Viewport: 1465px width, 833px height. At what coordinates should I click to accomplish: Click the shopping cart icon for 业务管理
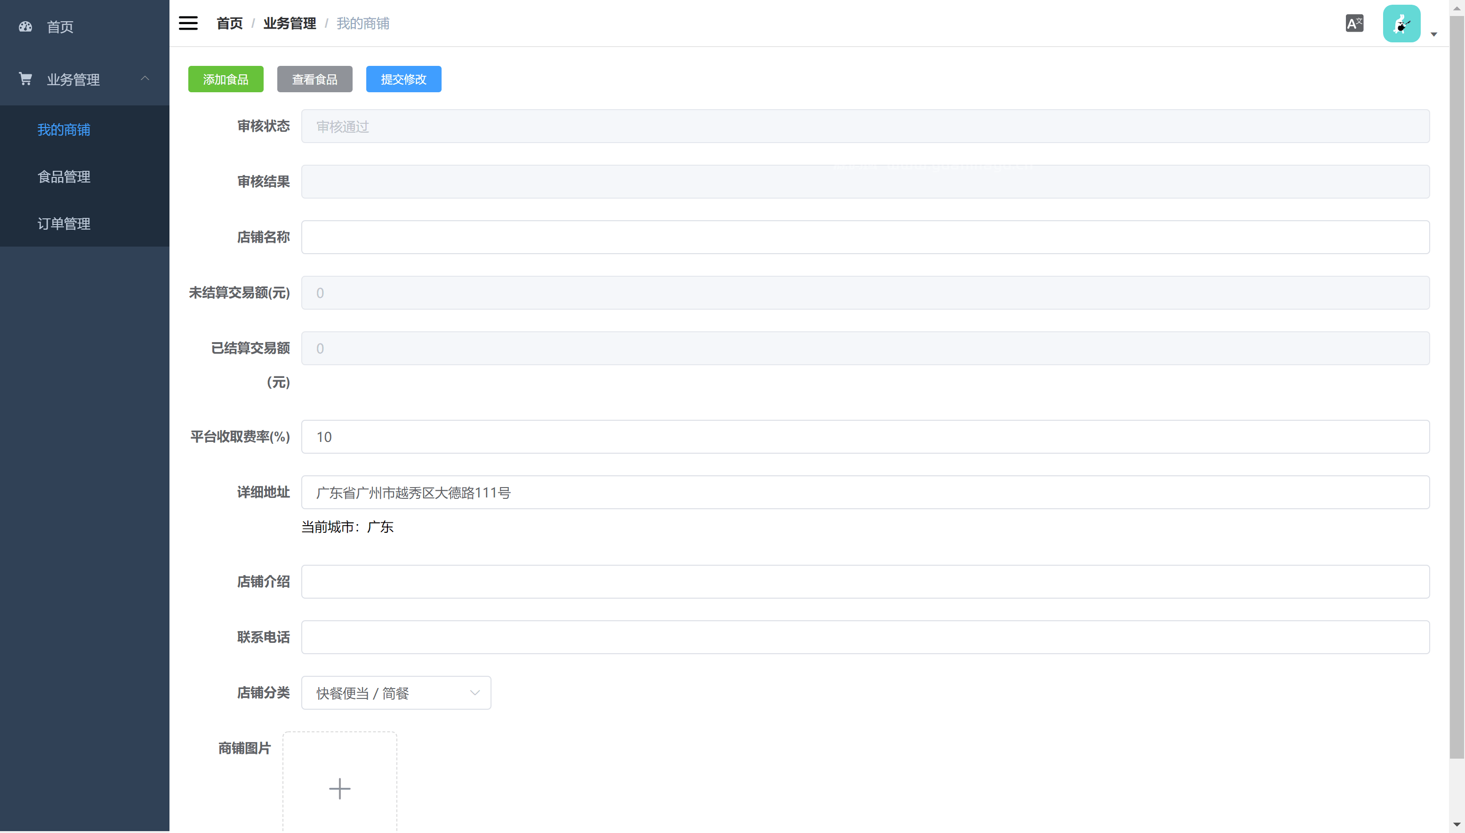(x=25, y=79)
